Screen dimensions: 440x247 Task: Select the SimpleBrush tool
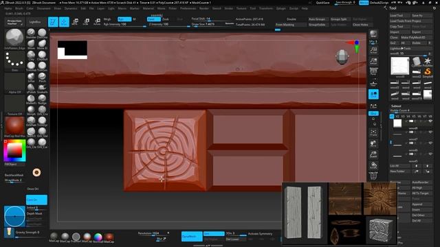(x=428, y=73)
